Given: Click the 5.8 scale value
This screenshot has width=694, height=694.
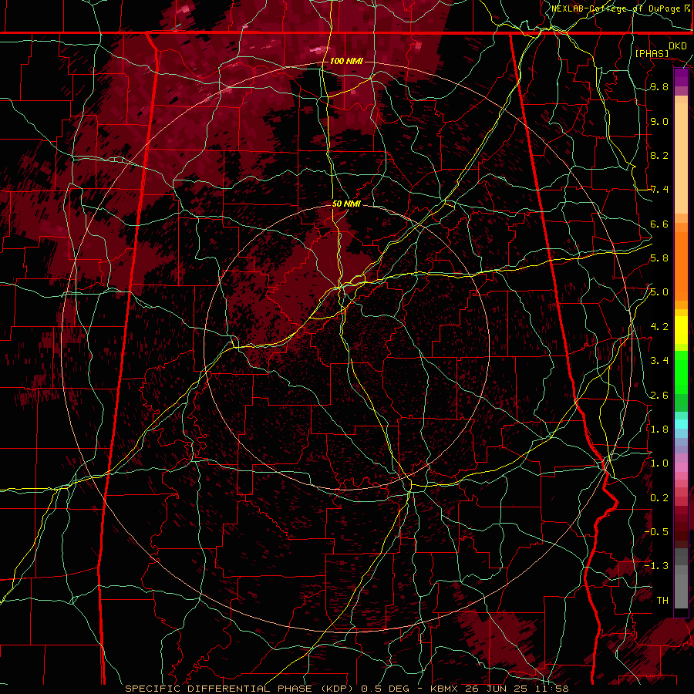Looking at the screenshot, I should 659,258.
